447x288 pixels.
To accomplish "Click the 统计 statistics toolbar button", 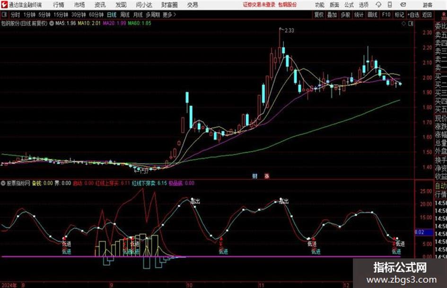I will pyautogui.click(x=359, y=15).
